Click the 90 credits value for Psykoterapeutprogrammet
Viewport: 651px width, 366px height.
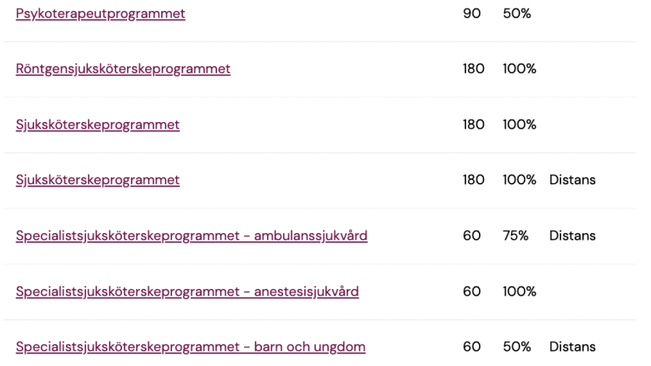471,14
